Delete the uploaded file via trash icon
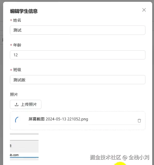This screenshot has height=165, width=154. click(x=139, y=121)
